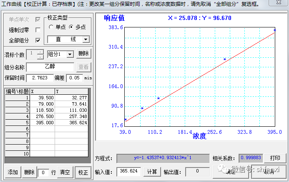The width and height of the screenshot is (289, 182).
Task: Open the 直线 curve type dropdown
Action: [x=85, y=39]
